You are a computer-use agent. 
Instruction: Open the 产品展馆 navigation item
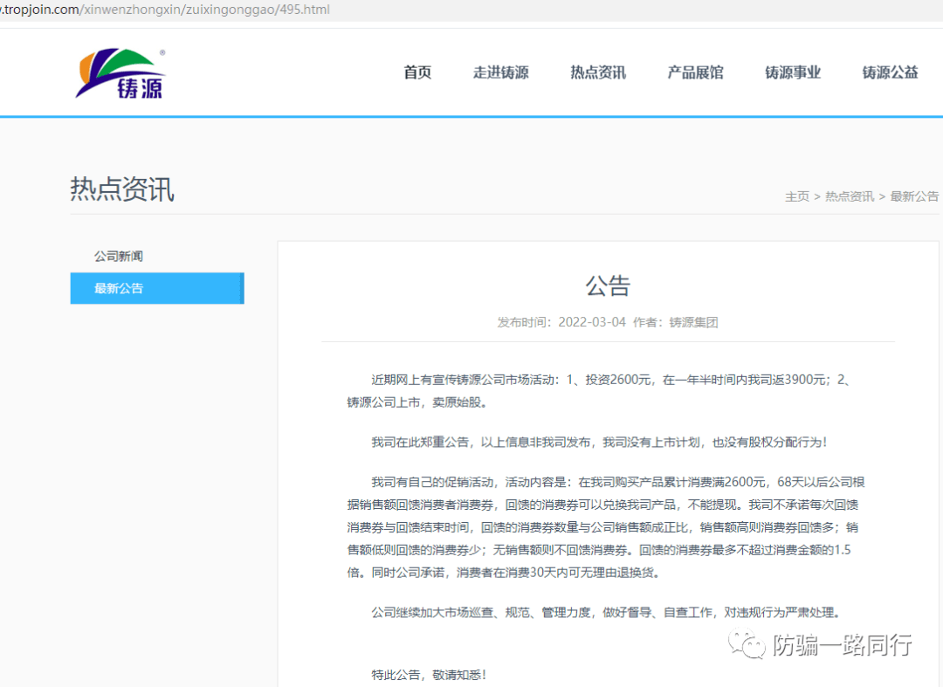coord(695,72)
